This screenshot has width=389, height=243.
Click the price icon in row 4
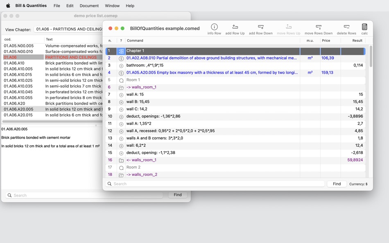pyautogui.click(x=121, y=73)
